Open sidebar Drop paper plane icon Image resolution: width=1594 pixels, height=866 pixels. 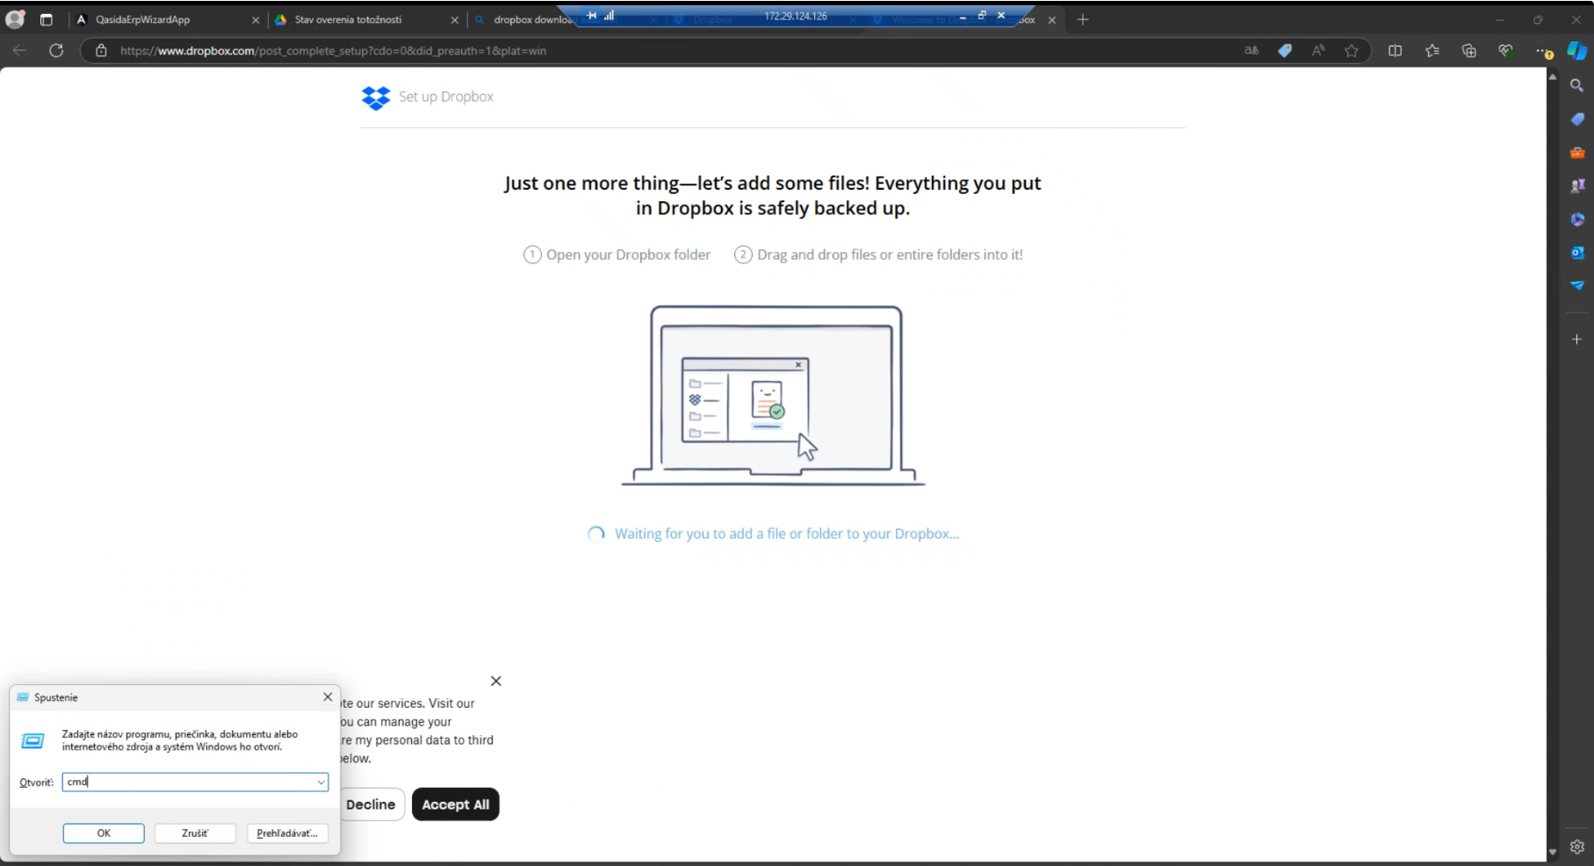(1577, 285)
